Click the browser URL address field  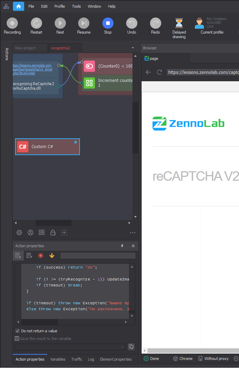click(203, 72)
